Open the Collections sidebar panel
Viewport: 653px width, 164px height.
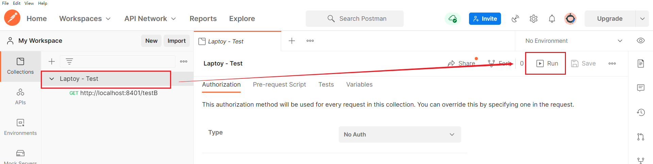[20, 66]
